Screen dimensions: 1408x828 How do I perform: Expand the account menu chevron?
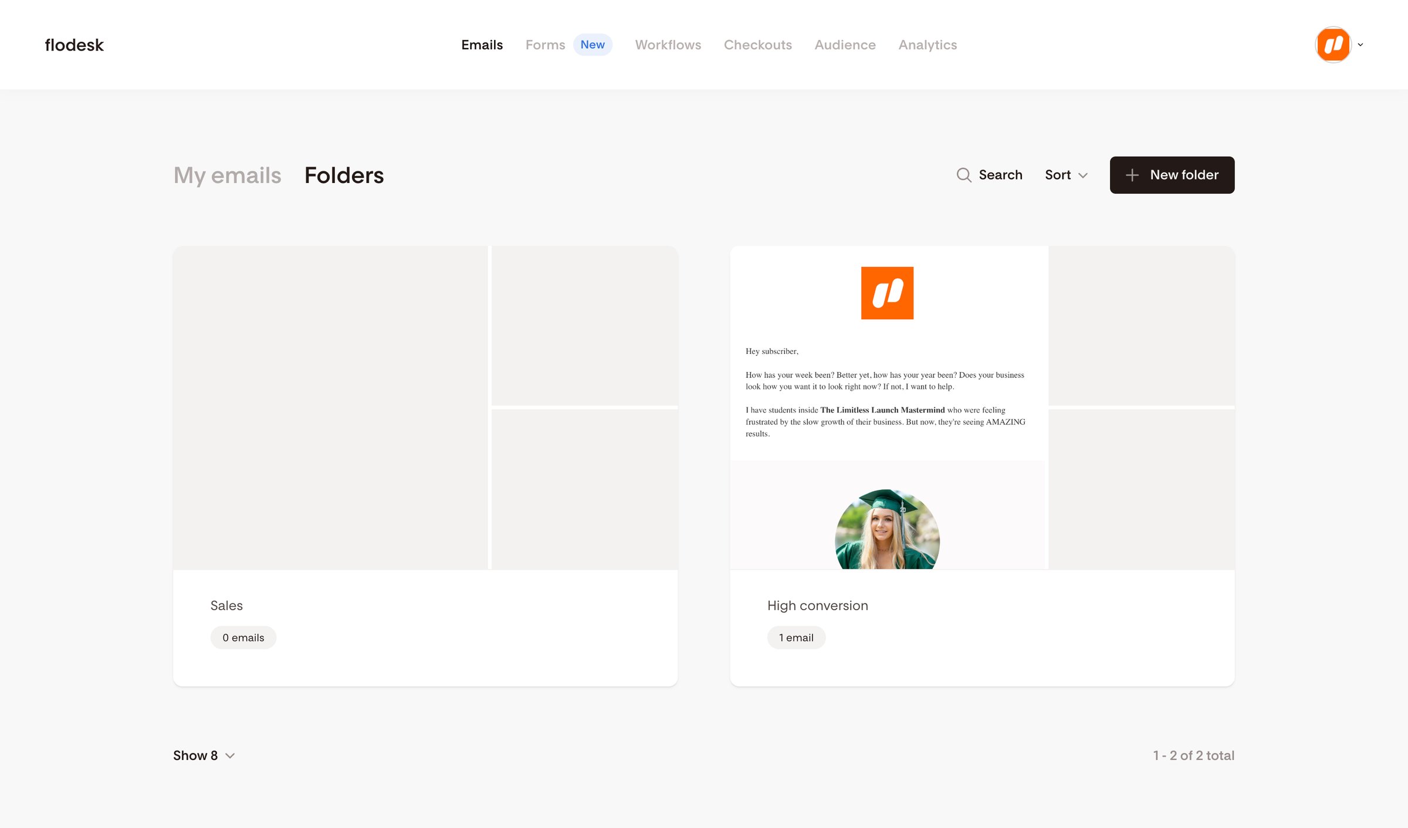tap(1360, 45)
